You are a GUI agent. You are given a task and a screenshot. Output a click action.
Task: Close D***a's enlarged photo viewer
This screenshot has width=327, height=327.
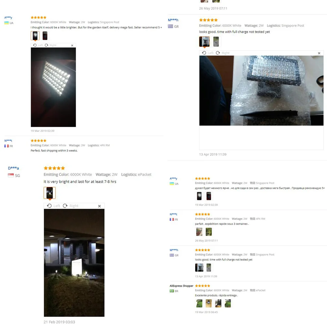tap(99, 206)
